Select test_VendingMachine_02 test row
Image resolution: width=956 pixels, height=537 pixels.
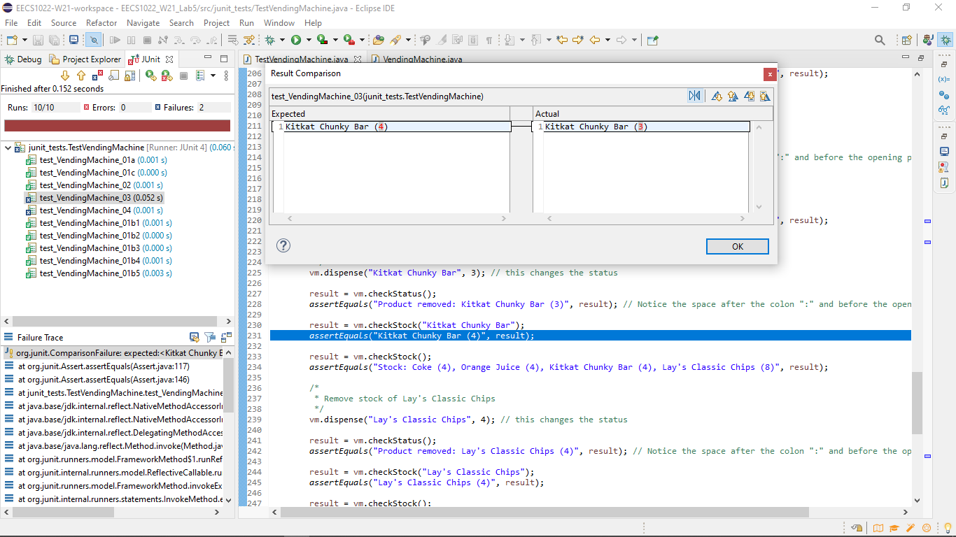coord(94,185)
